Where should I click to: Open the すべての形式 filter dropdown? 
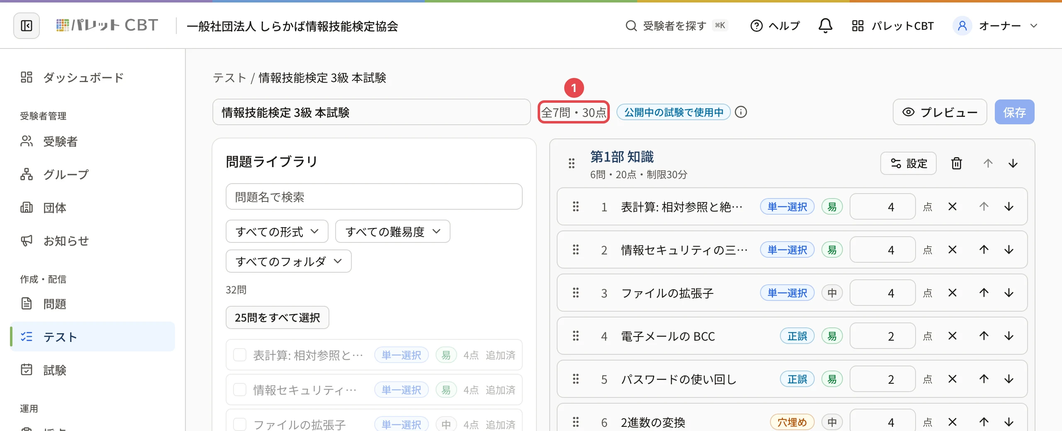click(x=277, y=231)
